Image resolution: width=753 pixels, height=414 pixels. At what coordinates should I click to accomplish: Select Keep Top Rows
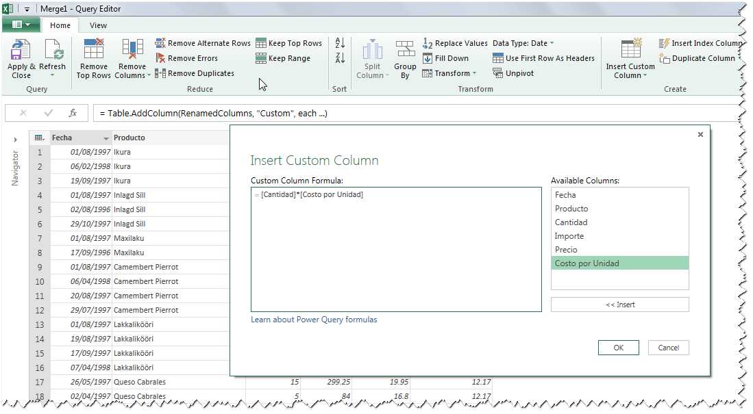point(289,42)
